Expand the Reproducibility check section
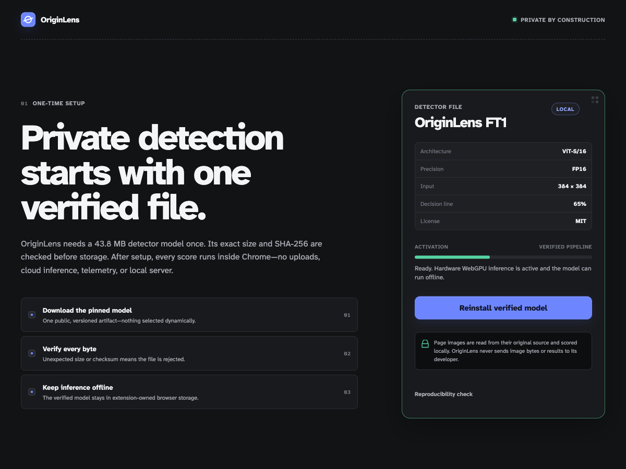The height and width of the screenshot is (469, 626). click(x=443, y=394)
